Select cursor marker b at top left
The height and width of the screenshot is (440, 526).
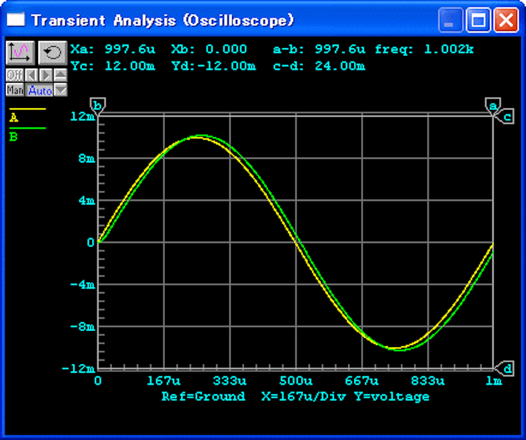click(x=98, y=106)
